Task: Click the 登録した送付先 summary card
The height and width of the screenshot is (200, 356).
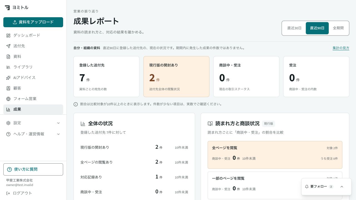Action: coord(106,77)
